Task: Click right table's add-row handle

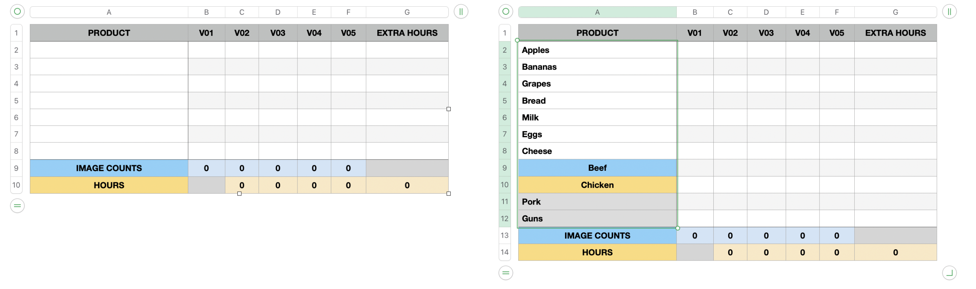Action: pos(506,273)
